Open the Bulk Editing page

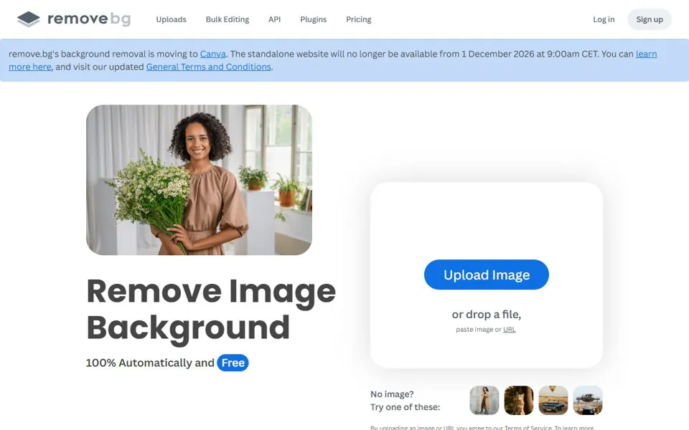(228, 19)
